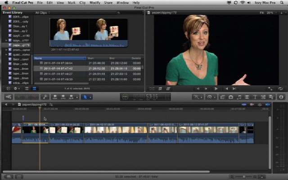Open the Retime dropdown menu
This screenshot has height=180, width=288.
point(211,97)
